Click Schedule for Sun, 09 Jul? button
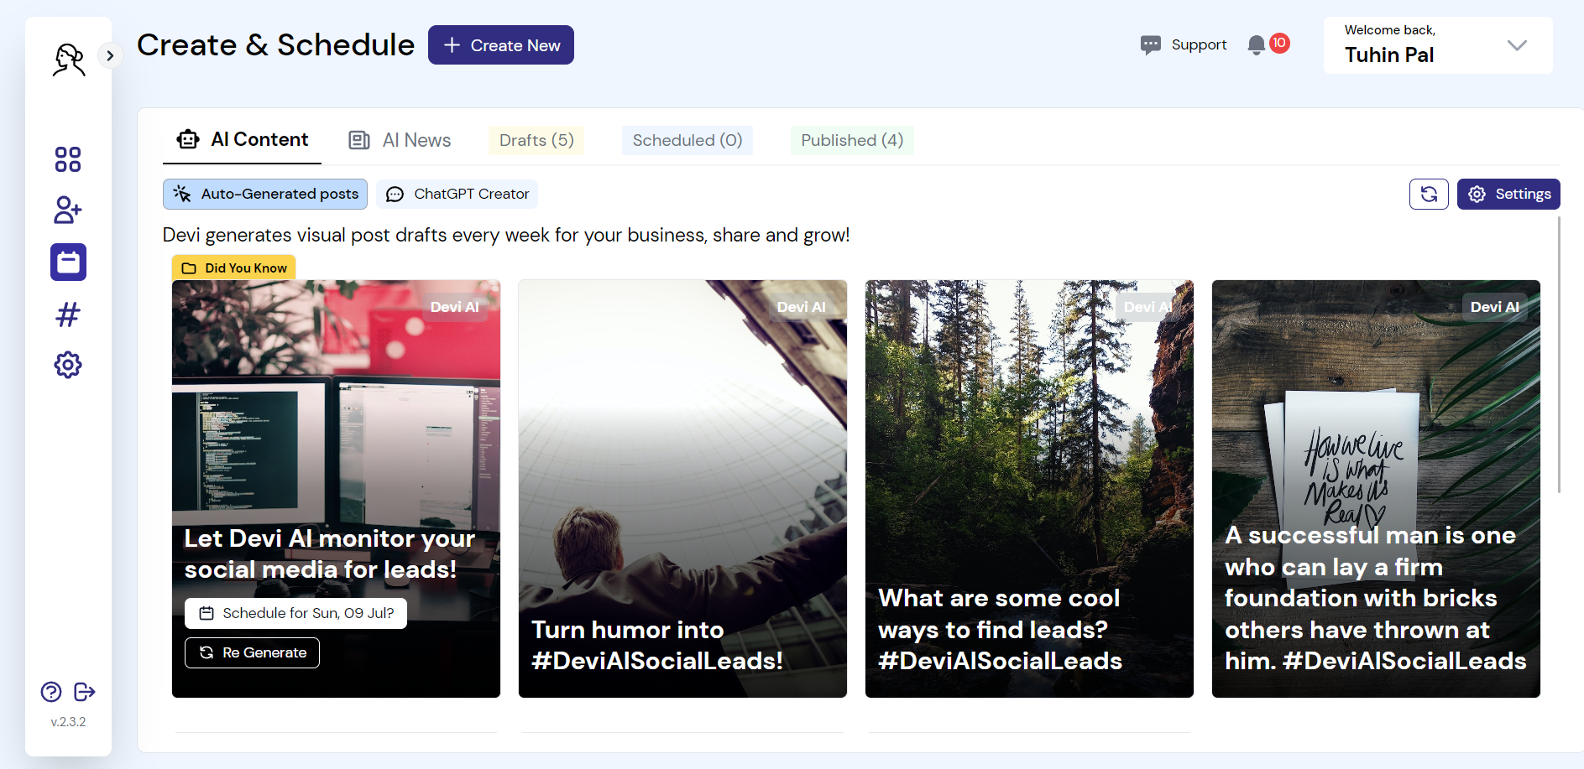Image resolution: width=1584 pixels, height=769 pixels. (295, 613)
